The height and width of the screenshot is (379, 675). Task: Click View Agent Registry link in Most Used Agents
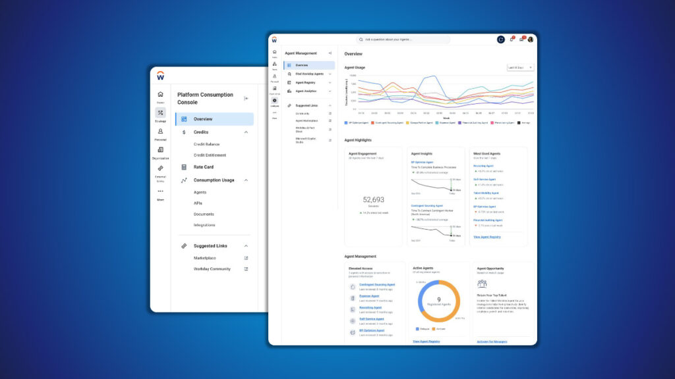tap(487, 237)
